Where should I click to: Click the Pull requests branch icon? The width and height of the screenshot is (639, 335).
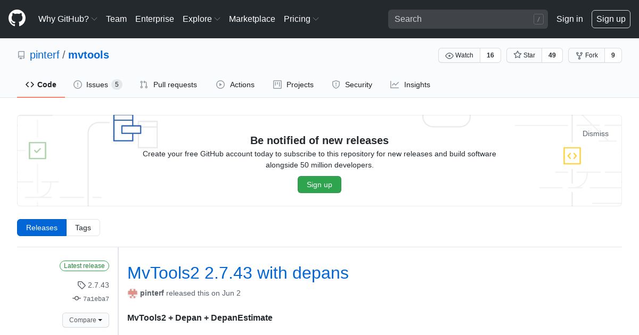click(x=144, y=85)
